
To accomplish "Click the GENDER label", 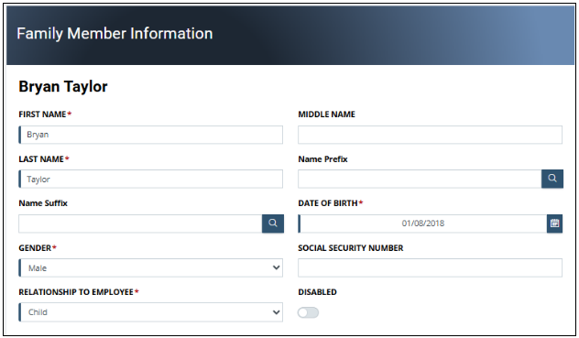I will [x=35, y=248].
